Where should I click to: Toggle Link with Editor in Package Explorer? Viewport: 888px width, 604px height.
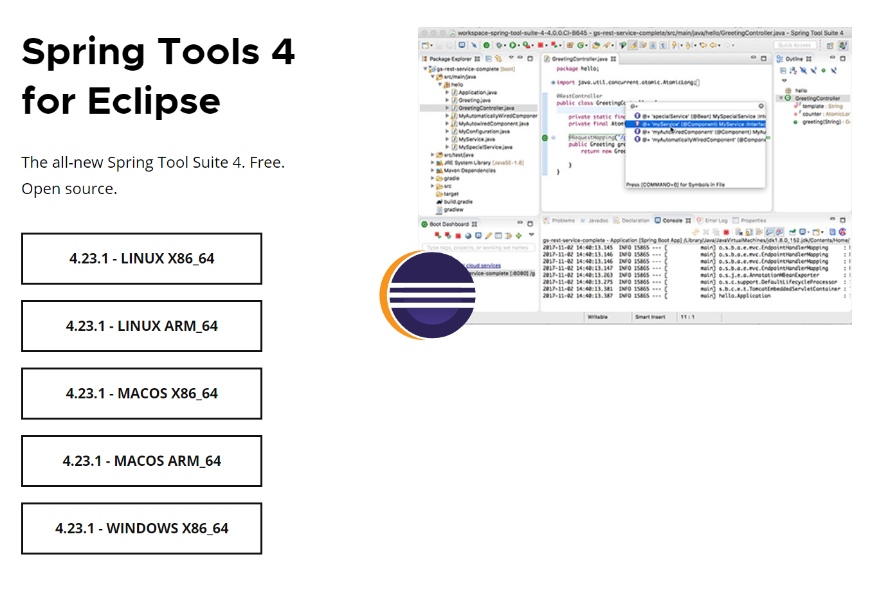click(x=498, y=58)
